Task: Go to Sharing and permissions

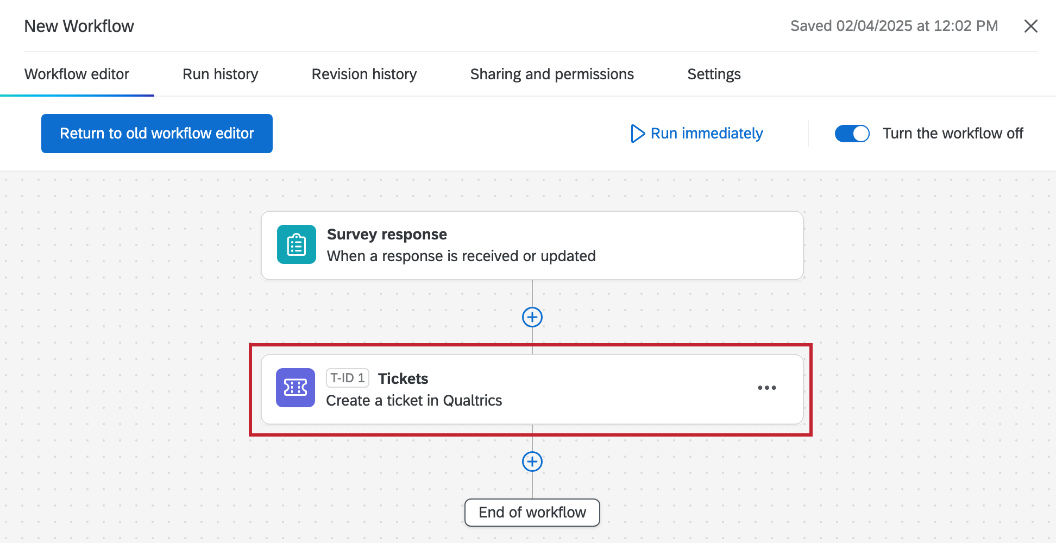Action: tap(551, 74)
